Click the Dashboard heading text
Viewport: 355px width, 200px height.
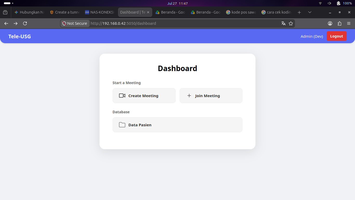tap(177, 68)
